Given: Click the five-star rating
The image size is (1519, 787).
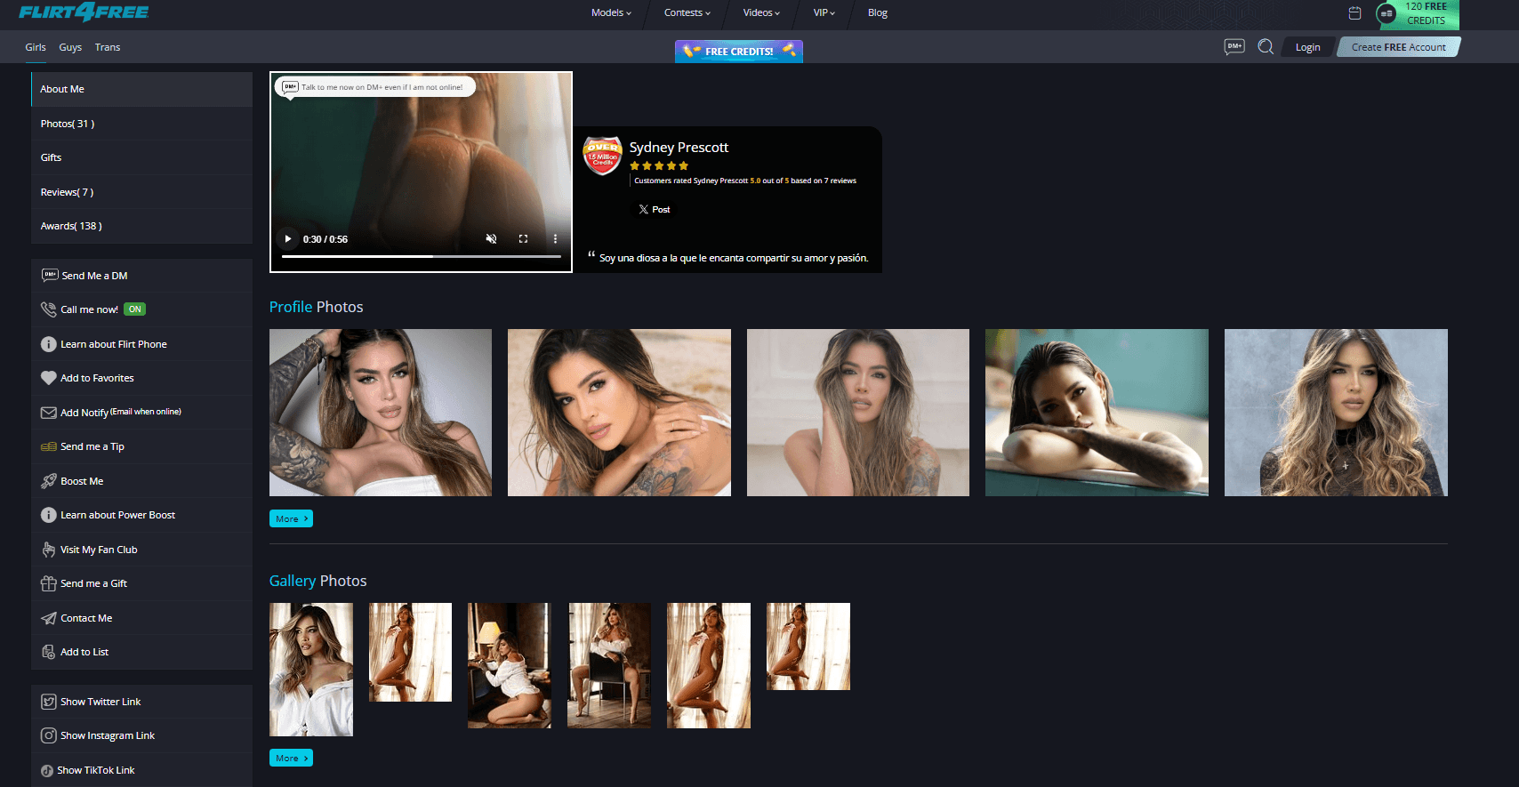Looking at the screenshot, I should [659, 165].
